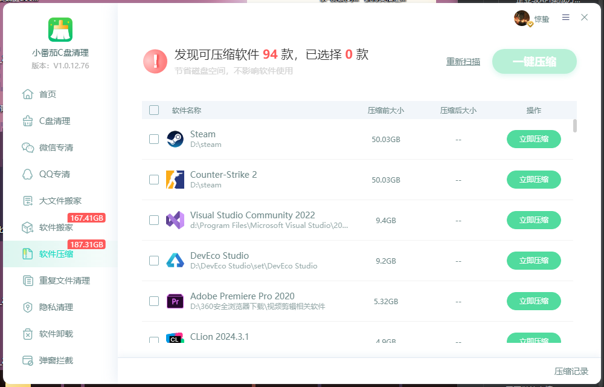Image resolution: width=604 pixels, height=387 pixels.
Task: Click the 9.4GB size value
Action: pyautogui.click(x=385, y=220)
